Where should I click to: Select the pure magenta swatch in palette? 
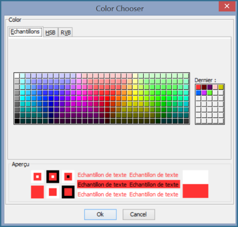79,98
